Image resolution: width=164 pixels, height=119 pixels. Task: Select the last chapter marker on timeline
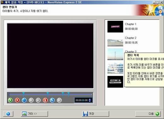[69, 94]
